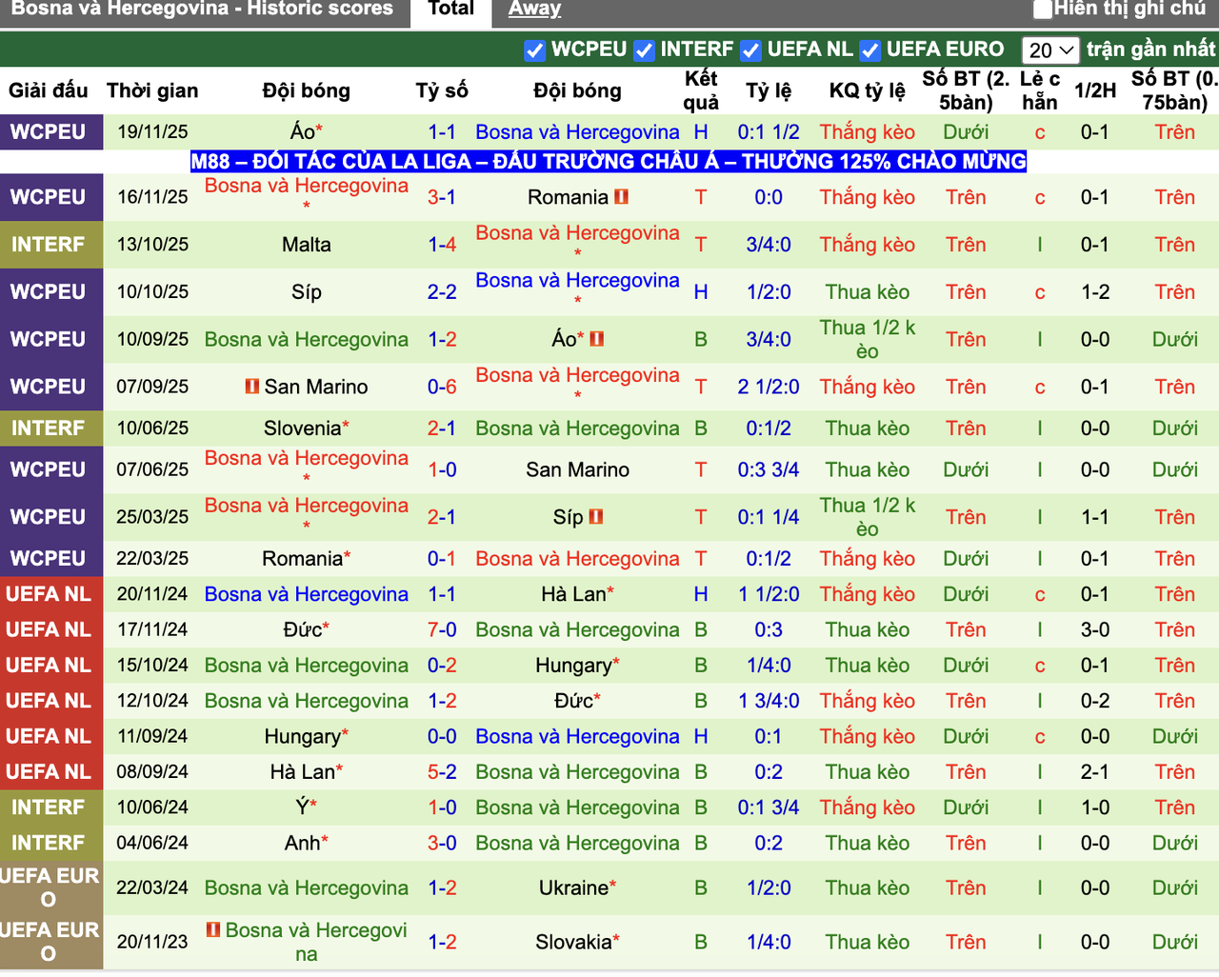Click the WCPEU league cell for 19/11/25
The image size is (1219, 977).
(51, 132)
